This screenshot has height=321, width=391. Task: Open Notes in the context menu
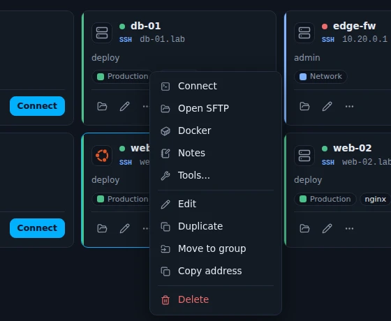pos(216,153)
